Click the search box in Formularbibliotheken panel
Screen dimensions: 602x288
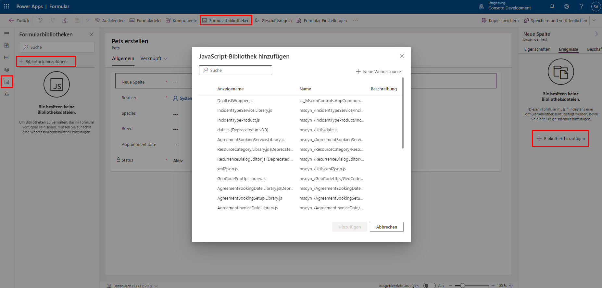click(x=57, y=47)
